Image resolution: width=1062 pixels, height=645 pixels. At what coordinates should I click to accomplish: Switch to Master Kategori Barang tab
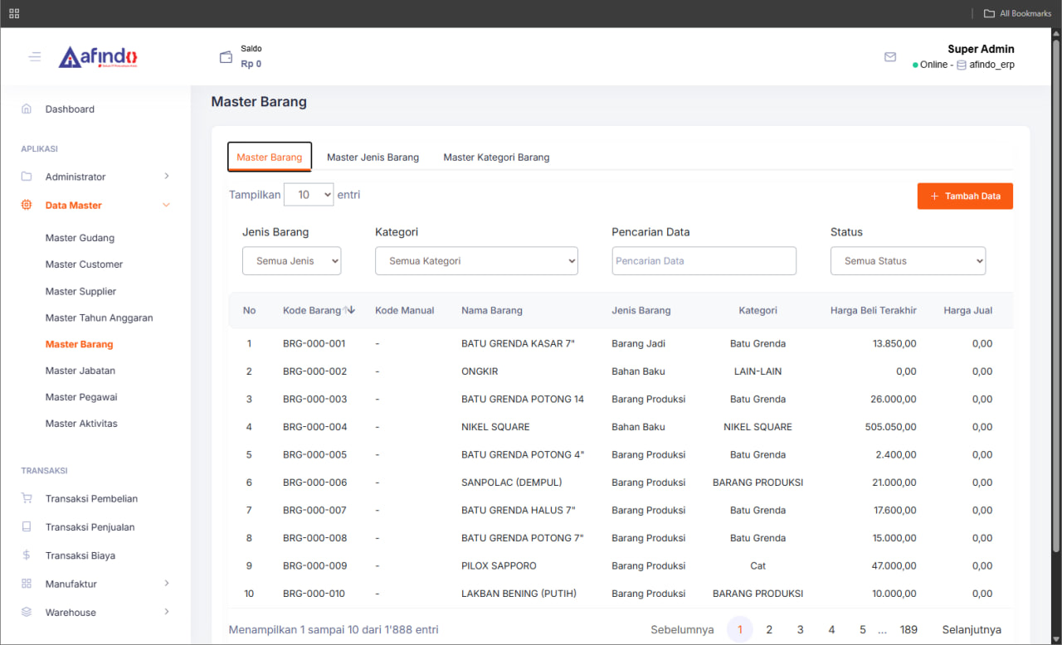[x=496, y=157]
